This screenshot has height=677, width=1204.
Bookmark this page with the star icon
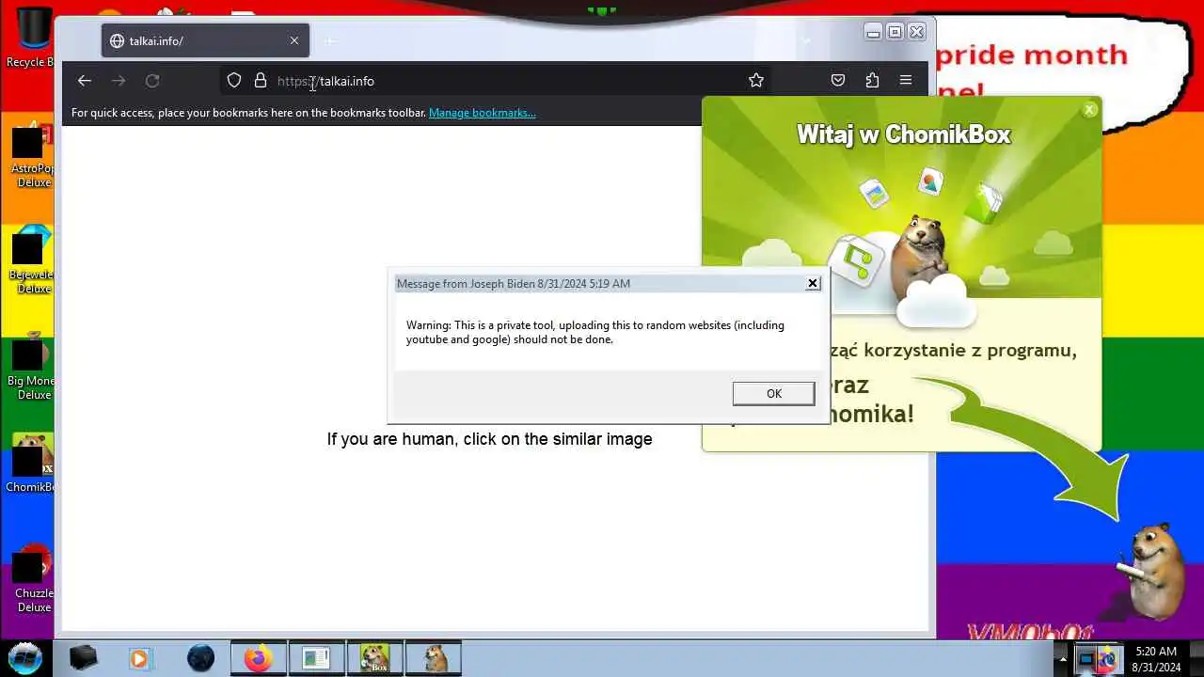756,81
